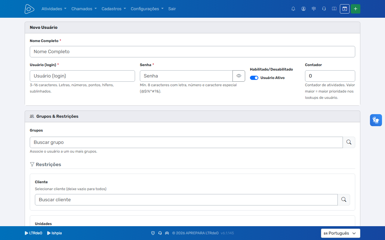Screen dimensions: 385x240
Task: Expand the Atividades menu
Action: [x=54, y=9]
